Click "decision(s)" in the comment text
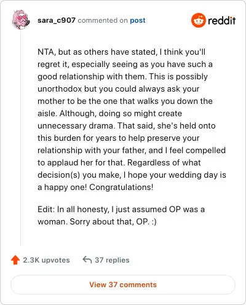The image size is (246, 305). pos(59,175)
